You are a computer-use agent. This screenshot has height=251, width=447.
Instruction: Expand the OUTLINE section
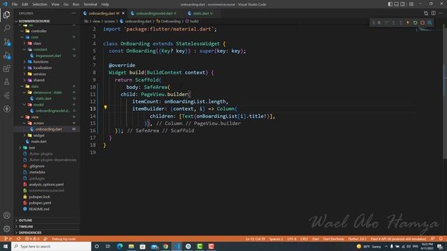47,220
